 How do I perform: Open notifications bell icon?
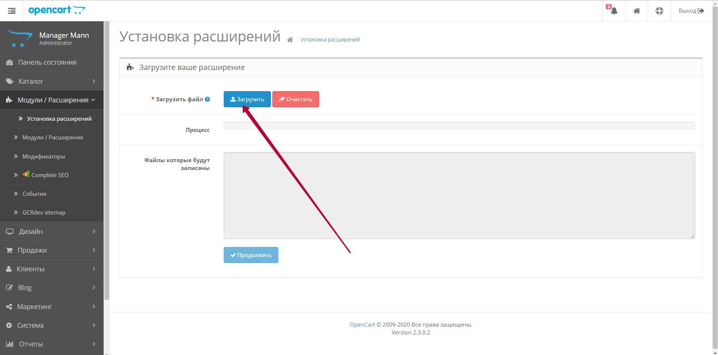click(x=614, y=11)
